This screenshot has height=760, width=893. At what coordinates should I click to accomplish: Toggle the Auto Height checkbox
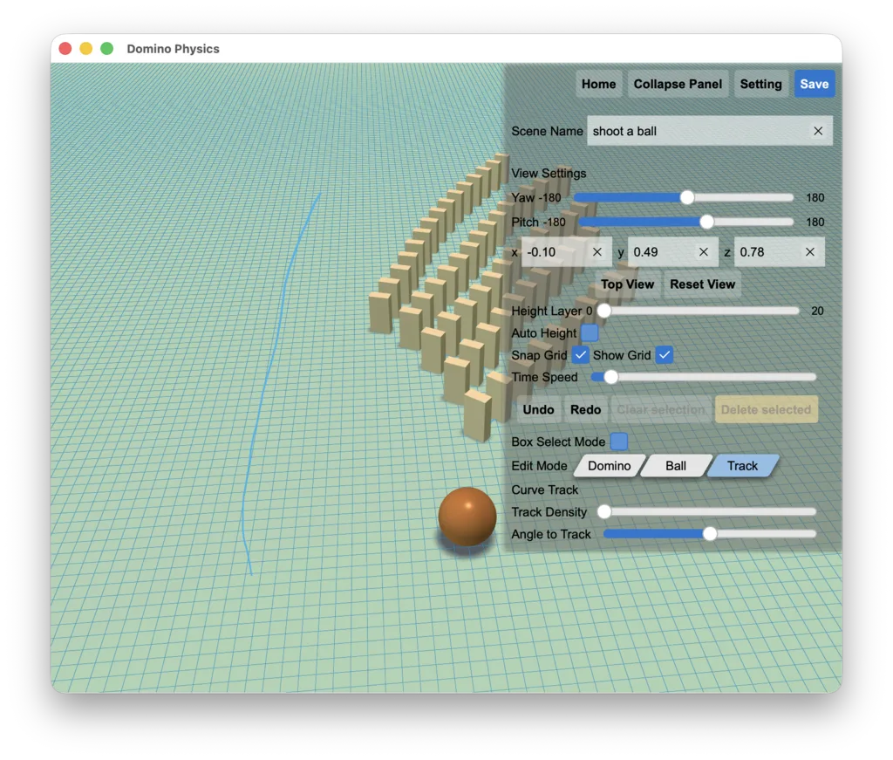coord(590,332)
